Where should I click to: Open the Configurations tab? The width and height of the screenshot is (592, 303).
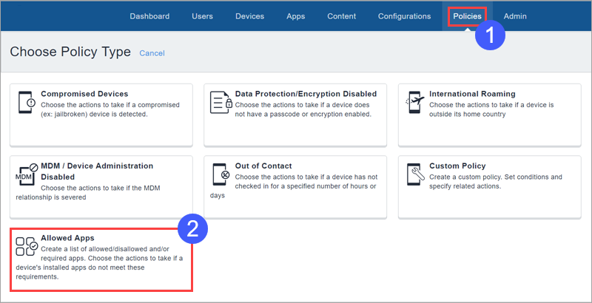pyautogui.click(x=404, y=16)
